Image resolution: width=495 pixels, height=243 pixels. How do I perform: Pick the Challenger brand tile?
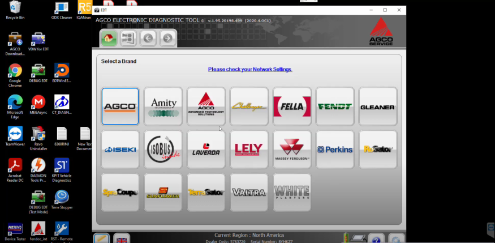(x=248, y=106)
